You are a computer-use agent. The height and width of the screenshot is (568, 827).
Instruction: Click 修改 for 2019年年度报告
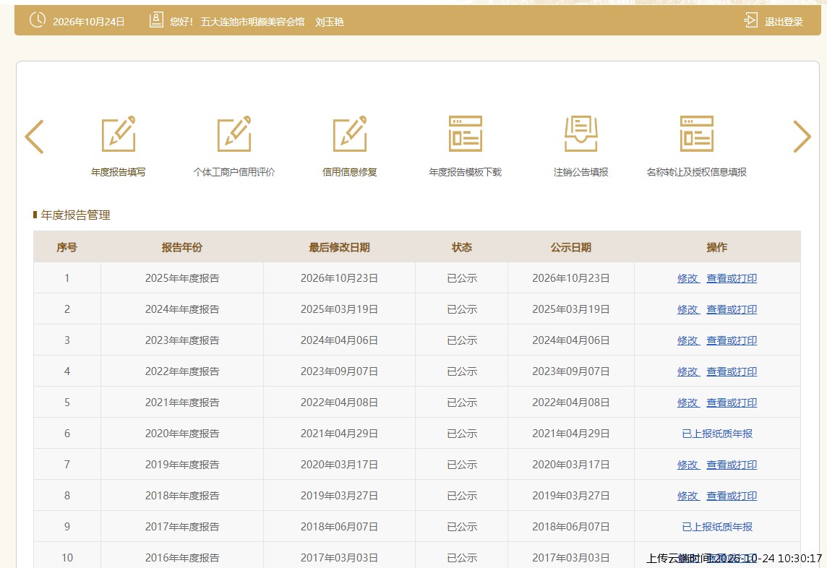687,465
